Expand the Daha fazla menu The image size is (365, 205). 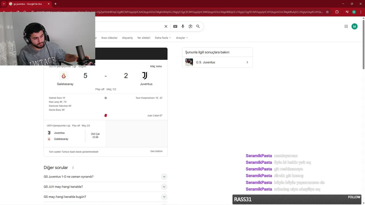[x=163, y=38]
